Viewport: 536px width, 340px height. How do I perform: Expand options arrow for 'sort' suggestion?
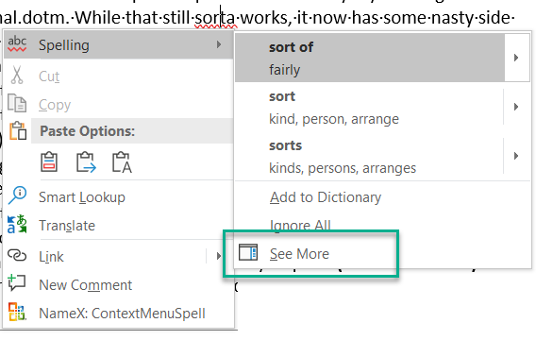516,107
